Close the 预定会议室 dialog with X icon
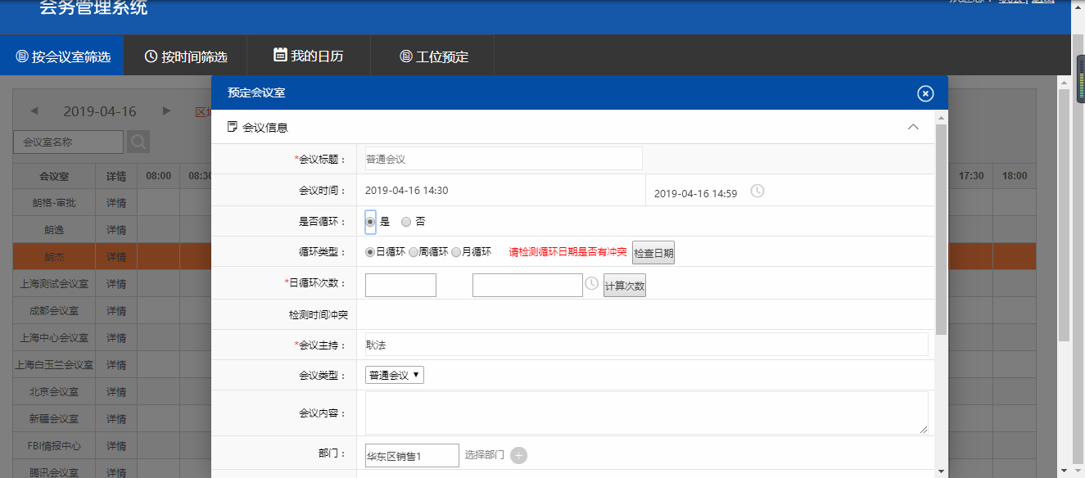The height and width of the screenshot is (478, 1085). pyautogui.click(x=925, y=93)
